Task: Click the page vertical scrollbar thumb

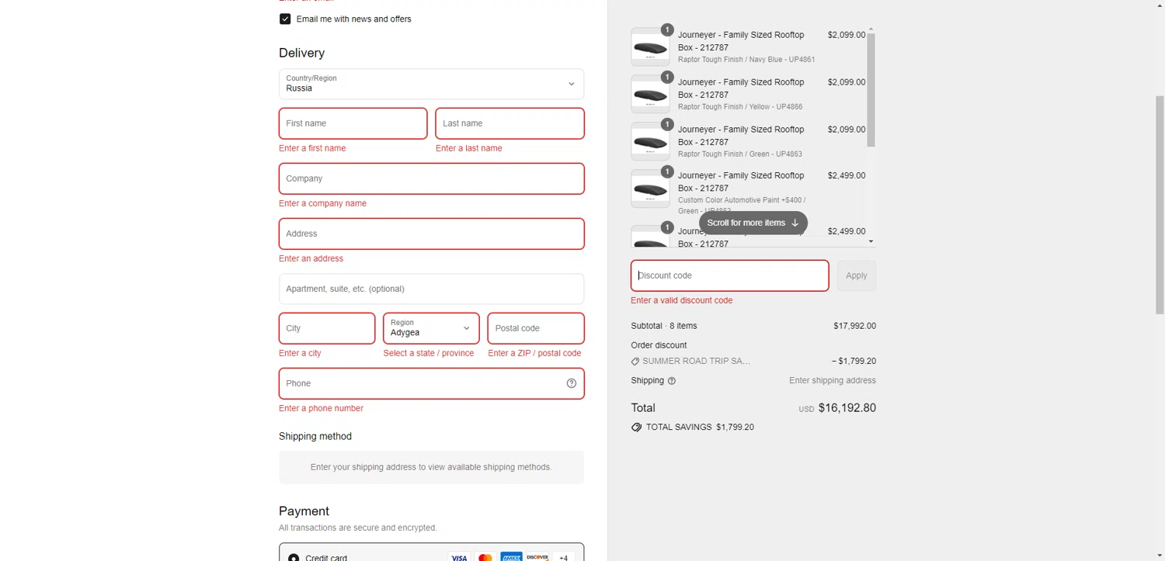Action: click(x=1160, y=205)
